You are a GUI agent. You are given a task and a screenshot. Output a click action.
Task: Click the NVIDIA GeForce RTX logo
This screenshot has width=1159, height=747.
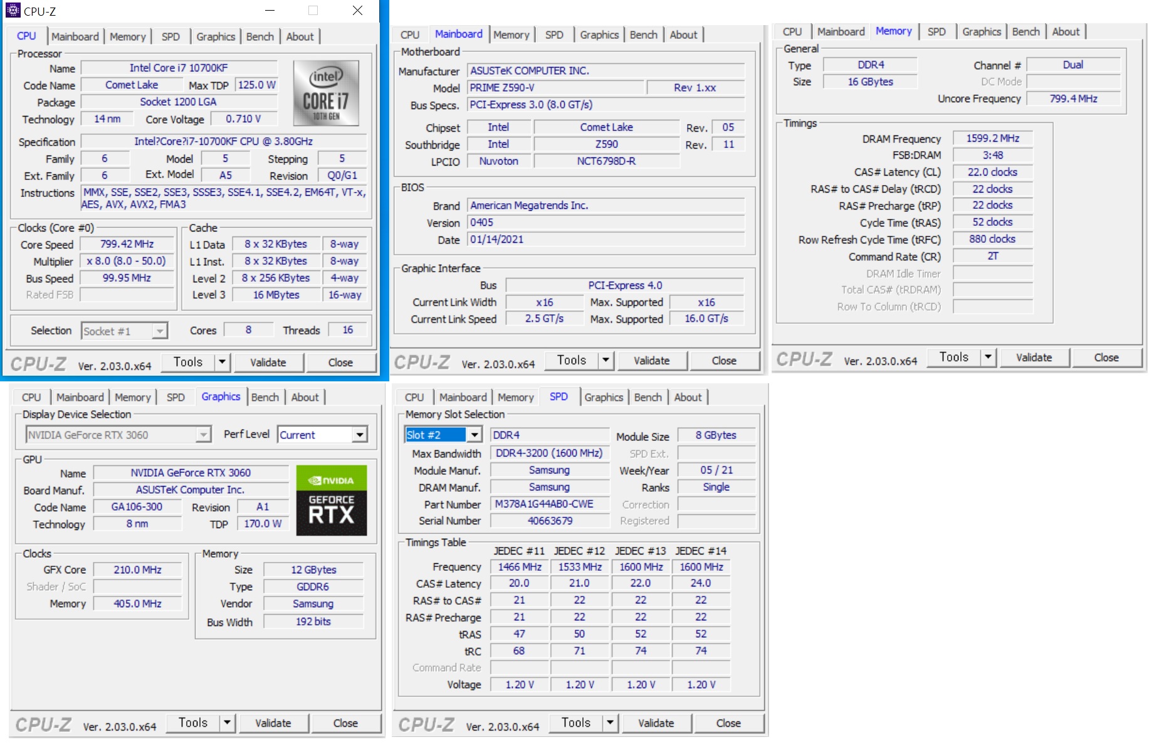click(x=332, y=500)
